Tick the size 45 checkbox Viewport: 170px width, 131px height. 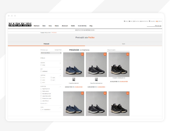[41, 83]
